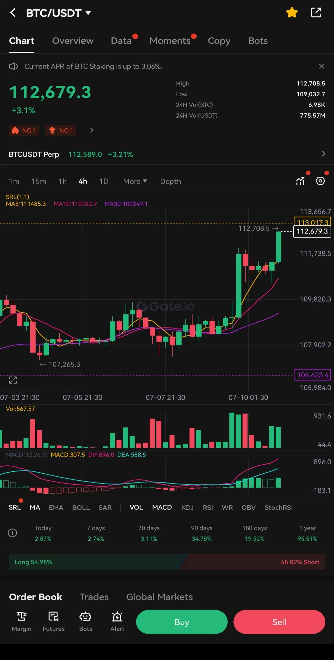Open the Global Markets tab
Image resolution: width=334 pixels, height=660 pixels.
pyautogui.click(x=159, y=597)
